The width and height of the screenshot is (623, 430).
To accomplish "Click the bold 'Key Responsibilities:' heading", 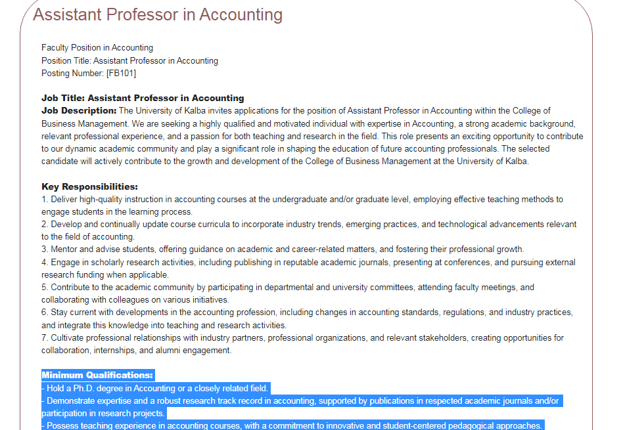I will point(89,187).
